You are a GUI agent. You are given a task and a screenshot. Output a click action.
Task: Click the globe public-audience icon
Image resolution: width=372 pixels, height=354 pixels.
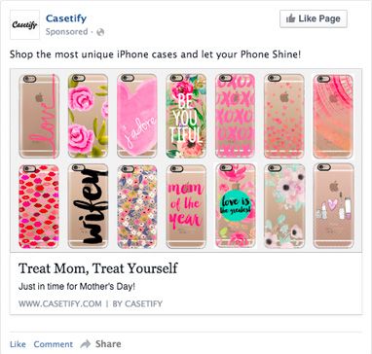[100, 32]
